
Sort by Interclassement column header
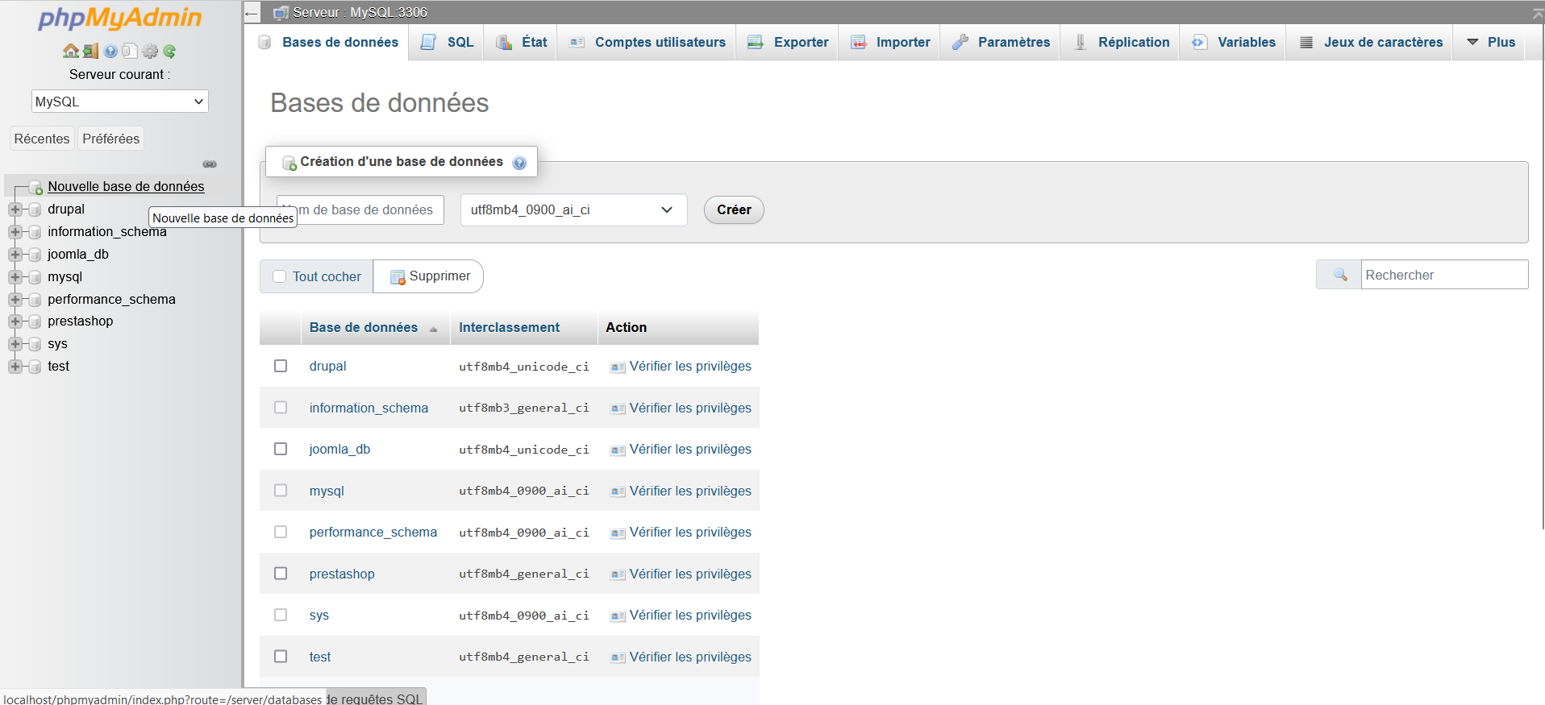(509, 327)
